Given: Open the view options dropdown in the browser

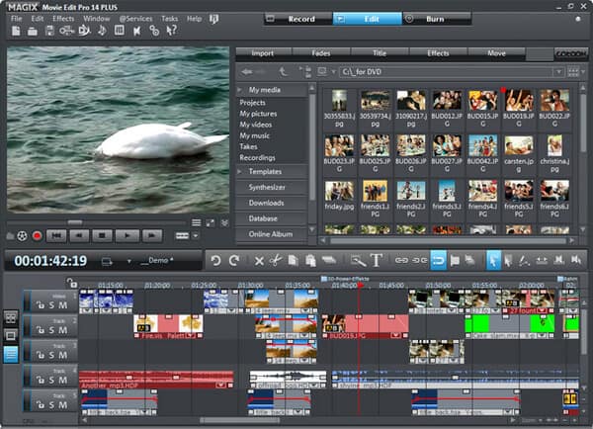Looking at the screenshot, I should (583, 72).
